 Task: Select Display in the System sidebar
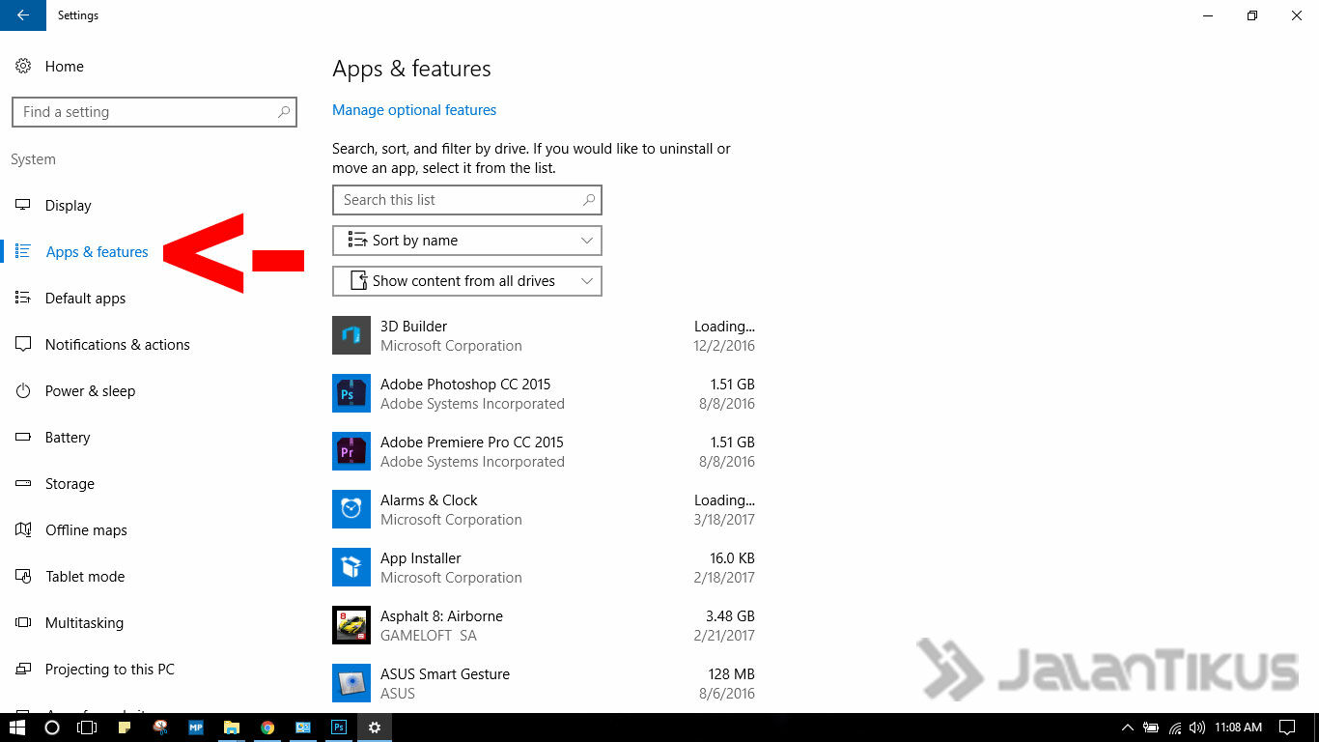69,206
